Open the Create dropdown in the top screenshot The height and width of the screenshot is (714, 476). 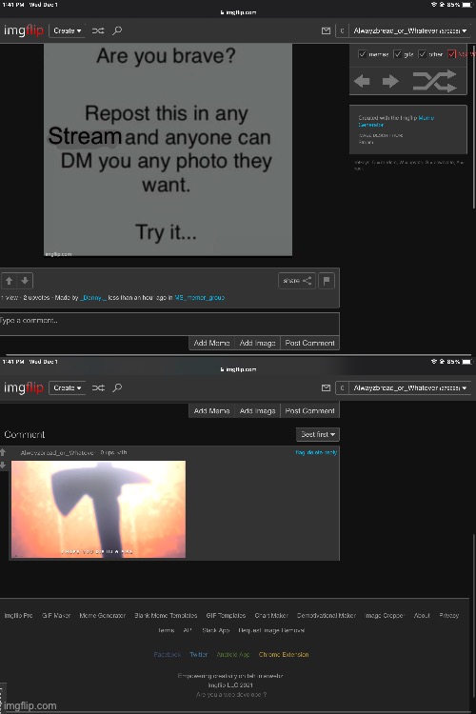(x=67, y=30)
